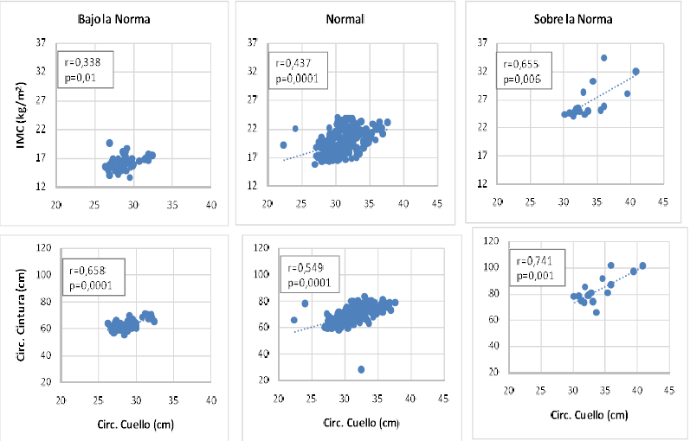Click the rightmost data point in the top-right chart
This screenshot has height=441, width=690.
635,71
